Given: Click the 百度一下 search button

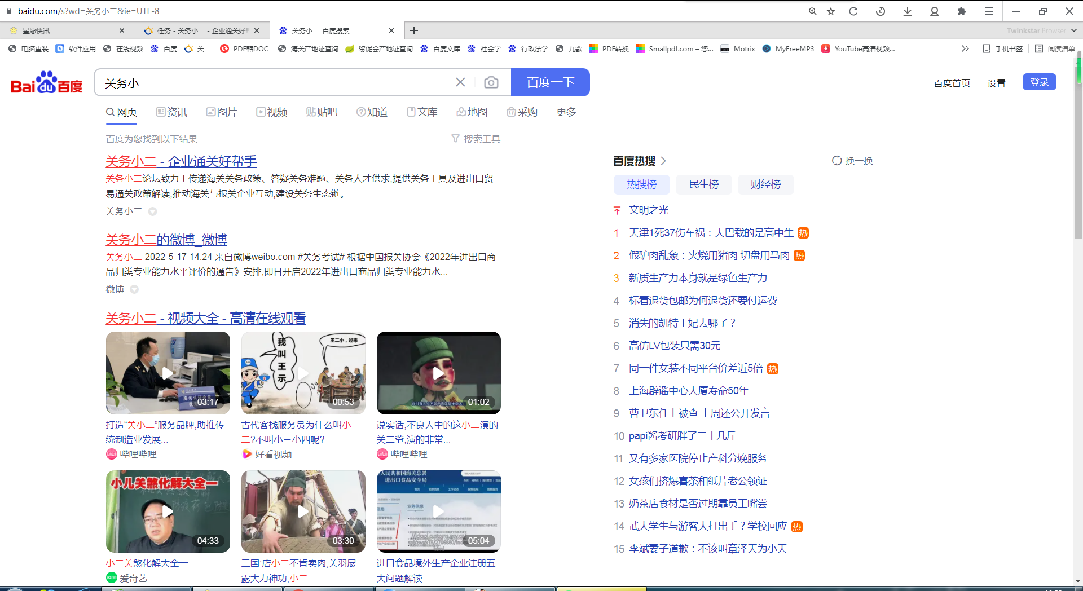Looking at the screenshot, I should pos(551,82).
